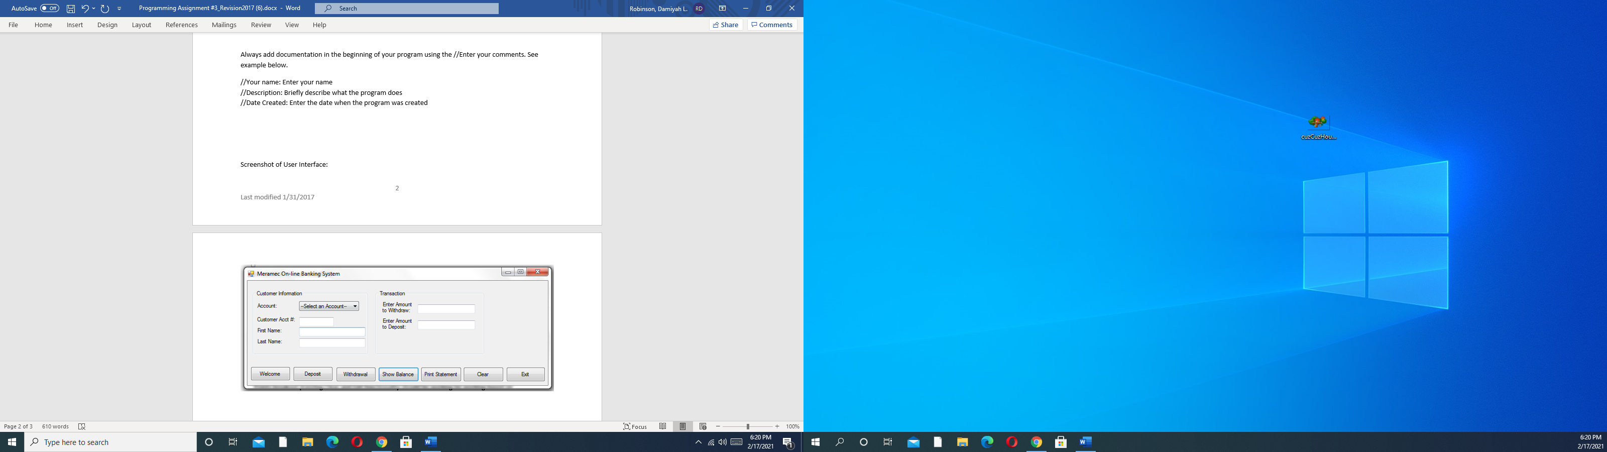Click the Undo icon

click(x=84, y=8)
